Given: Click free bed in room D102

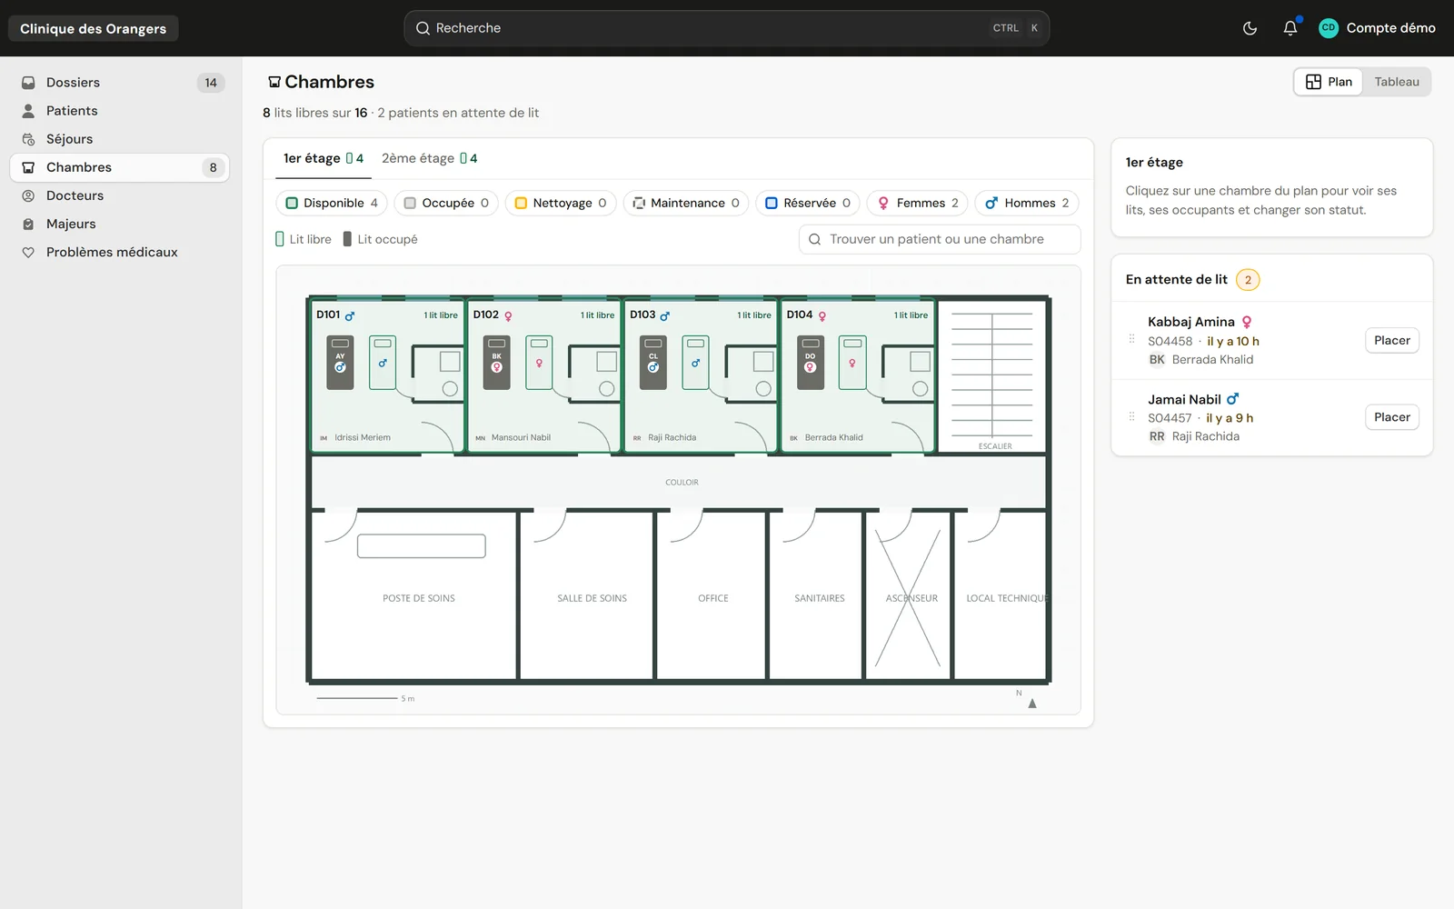Looking at the screenshot, I should click(x=539, y=362).
